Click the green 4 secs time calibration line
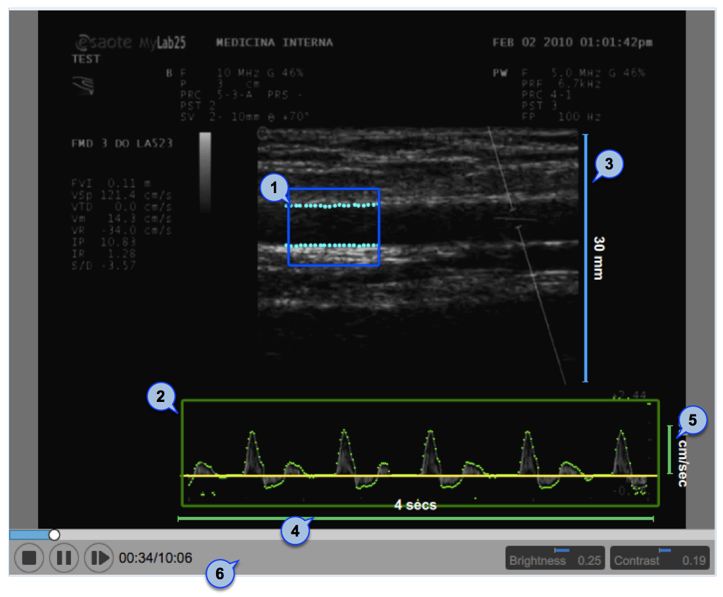Viewport: 723px width, 597px height. (416, 519)
